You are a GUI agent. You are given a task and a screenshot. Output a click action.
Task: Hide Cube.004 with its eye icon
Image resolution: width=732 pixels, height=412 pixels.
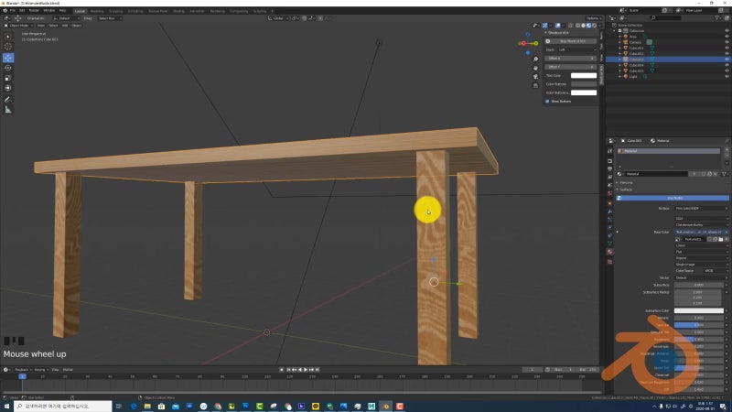[727, 65]
